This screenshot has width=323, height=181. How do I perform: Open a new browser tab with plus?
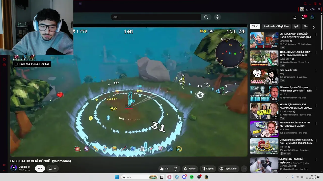point(80,4)
